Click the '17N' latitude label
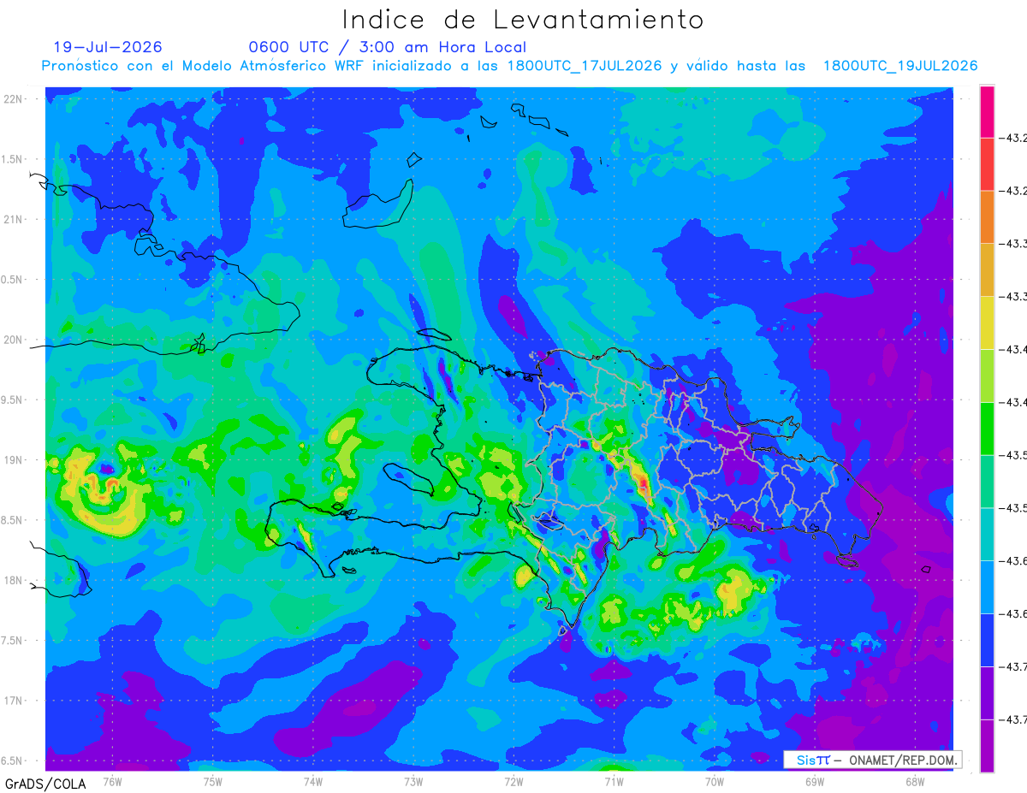 pyautogui.click(x=13, y=701)
